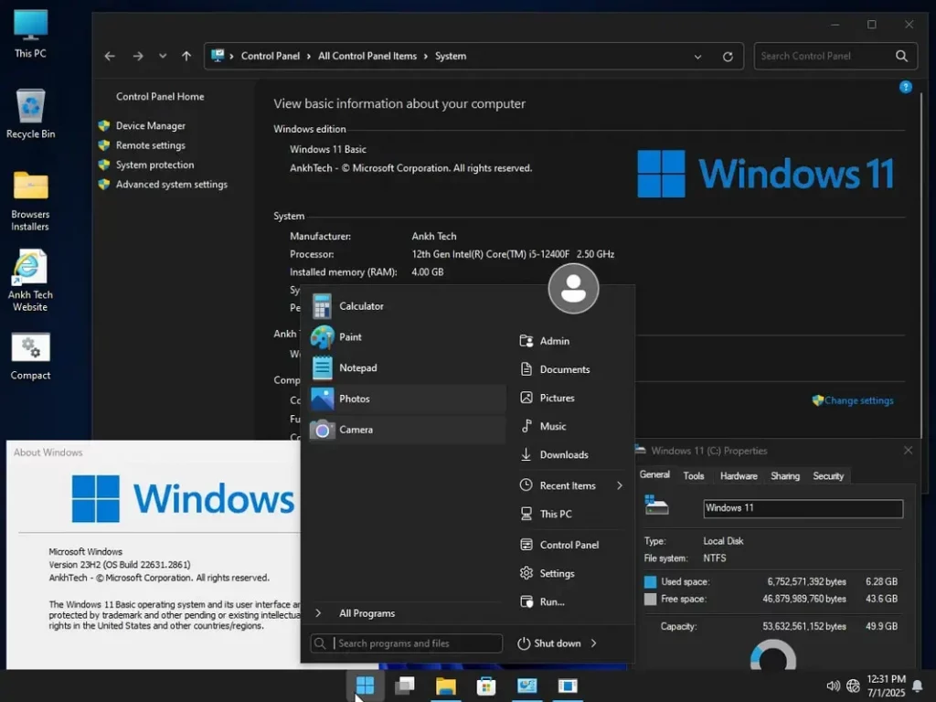
Task: Expand the Recent Items submenu
Action: 619,486
